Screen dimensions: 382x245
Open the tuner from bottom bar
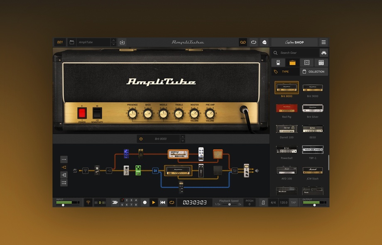[x=88, y=202]
